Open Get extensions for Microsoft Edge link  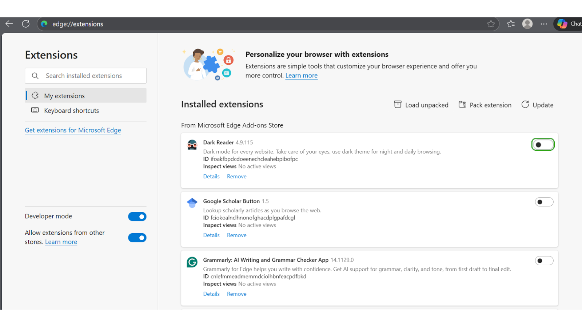[73, 130]
